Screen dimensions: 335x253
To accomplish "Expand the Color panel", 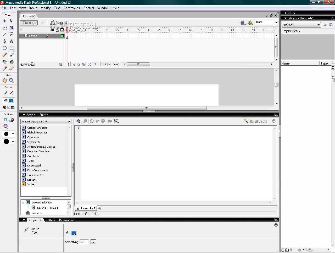I will [x=285, y=13].
